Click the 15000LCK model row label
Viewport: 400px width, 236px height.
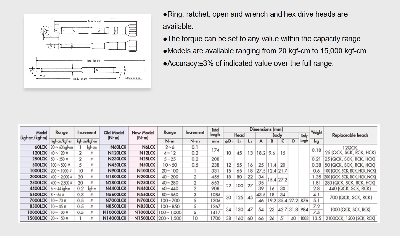click(x=34, y=218)
